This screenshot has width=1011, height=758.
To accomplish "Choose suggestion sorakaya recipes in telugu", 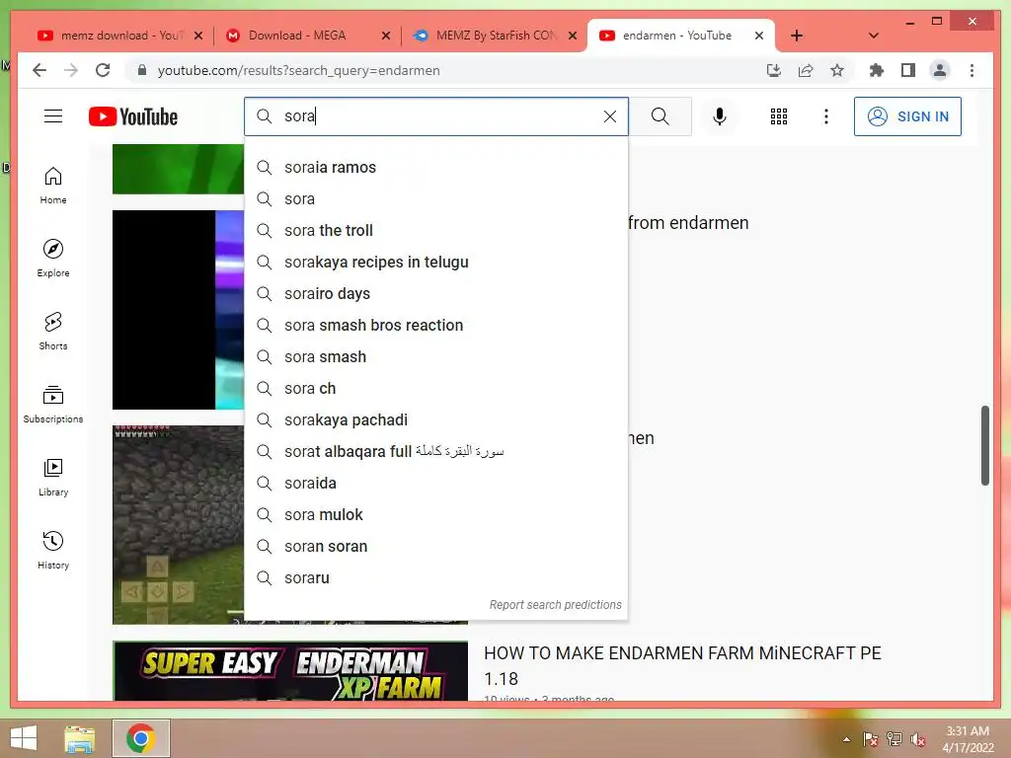I will click(435, 262).
